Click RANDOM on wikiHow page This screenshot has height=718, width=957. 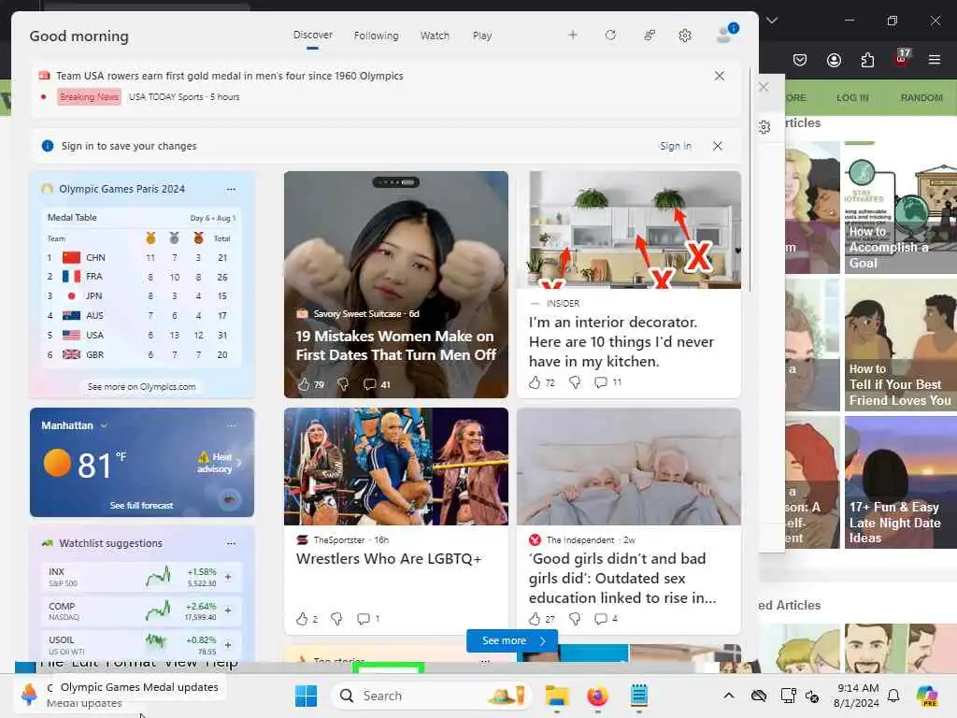pos(921,97)
